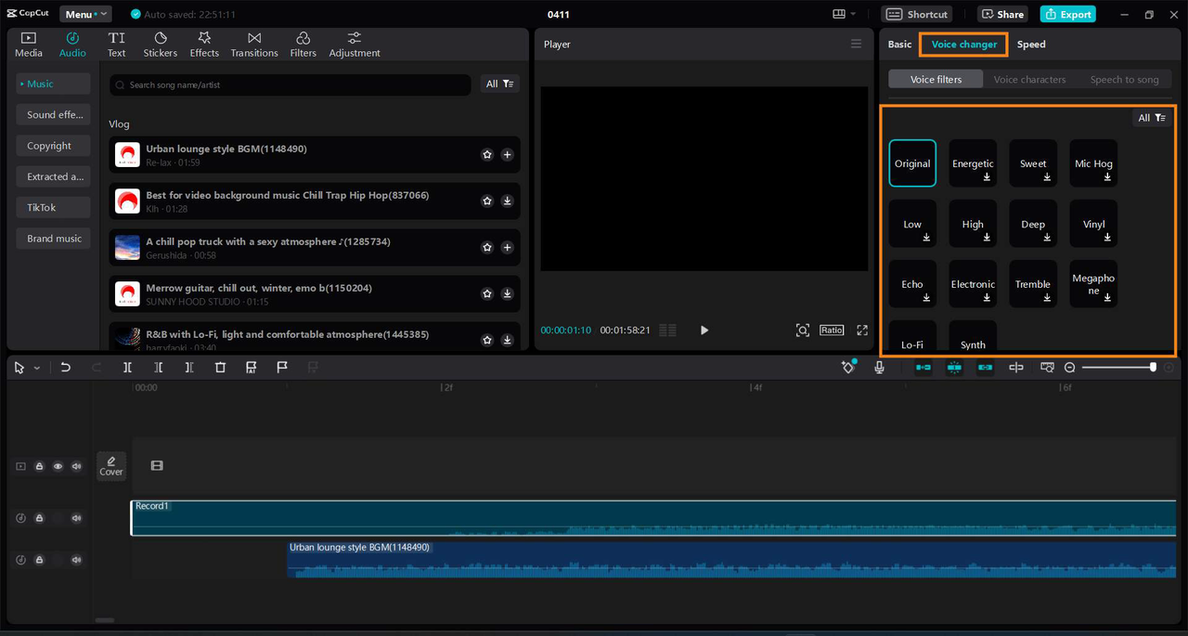Select the Vinyl voice filter
The height and width of the screenshot is (636, 1188).
tap(1093, 224)
